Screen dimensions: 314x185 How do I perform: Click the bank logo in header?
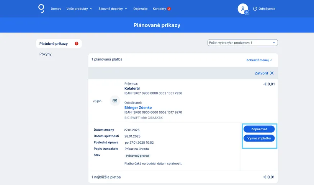pos(41,8)
